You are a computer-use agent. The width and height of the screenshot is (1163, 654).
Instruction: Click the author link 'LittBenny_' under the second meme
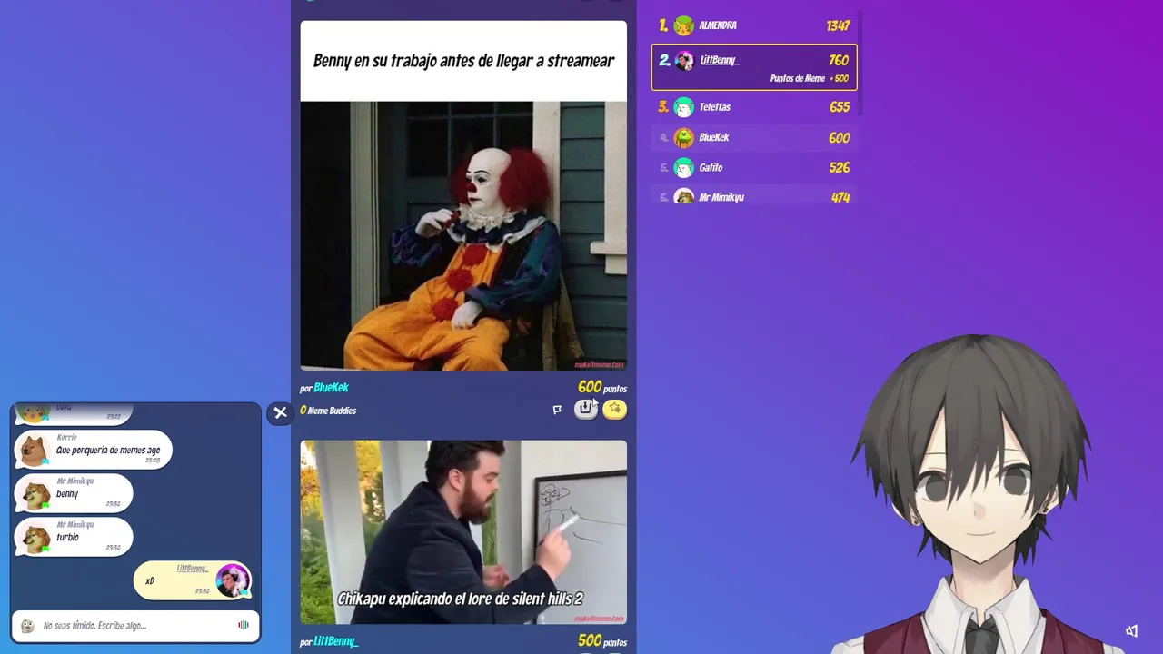(x=336, y=641)
